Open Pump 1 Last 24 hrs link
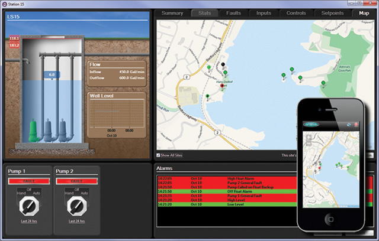379x241 pixels. [28, 220]
